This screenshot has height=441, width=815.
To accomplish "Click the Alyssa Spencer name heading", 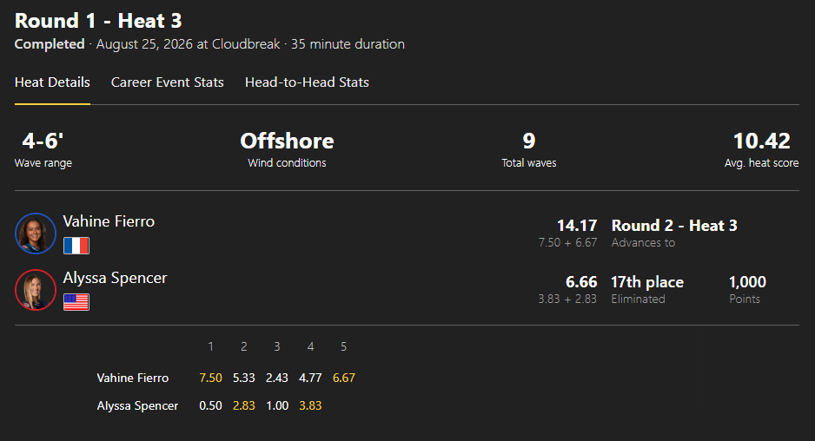I will click(115, 278).
